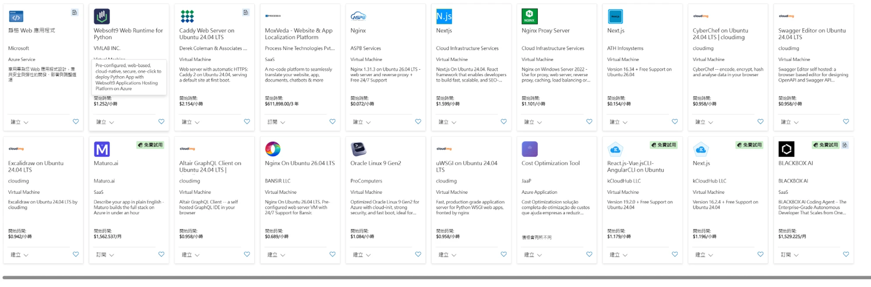Viewport: 871px width, 287px height.
Task: Click the Cost Optimization Tool purple icon
Action: click(529, 149)
